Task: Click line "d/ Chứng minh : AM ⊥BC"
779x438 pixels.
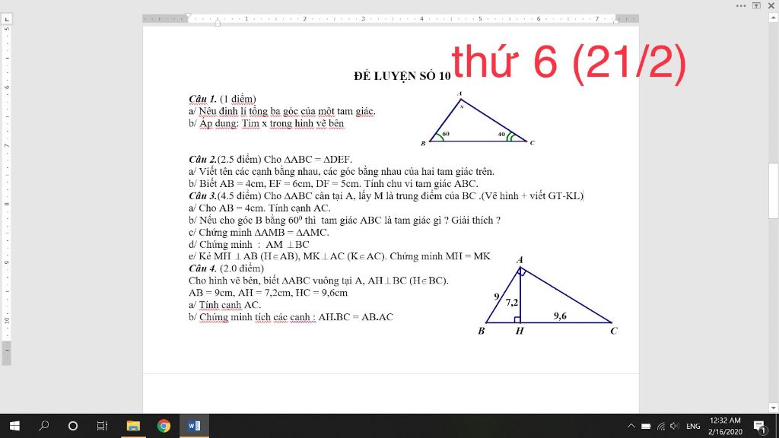Action: point(249,244)
